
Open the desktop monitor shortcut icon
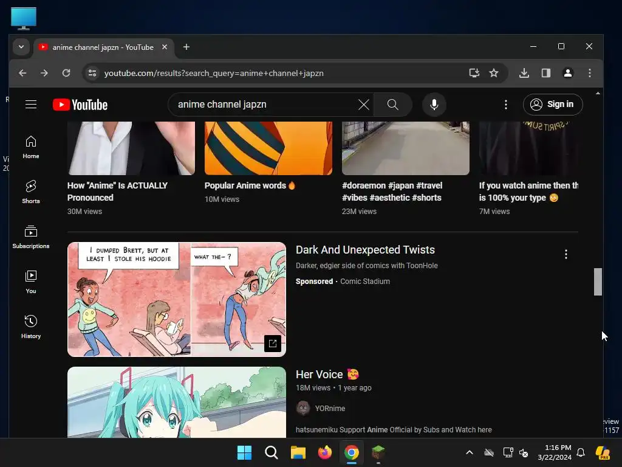coord(24,19)
